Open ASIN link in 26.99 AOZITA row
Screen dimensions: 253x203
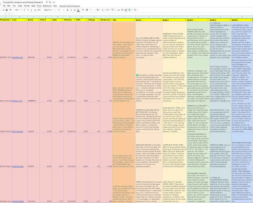click(18, 166)
